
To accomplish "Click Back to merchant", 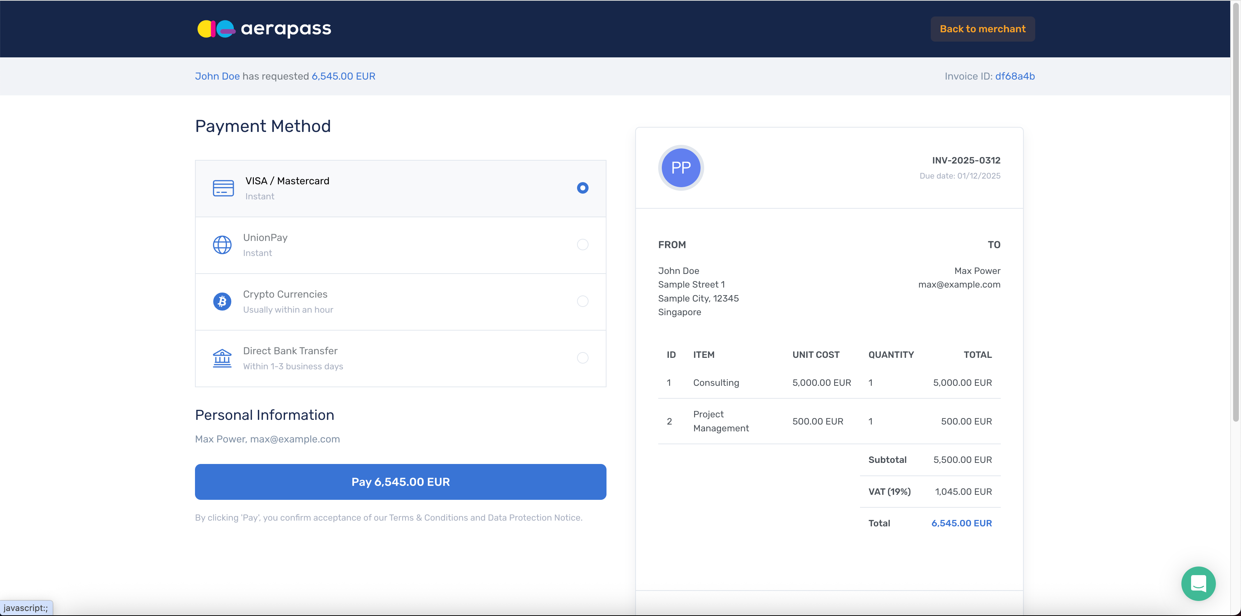I will click(x=983, y=29).
